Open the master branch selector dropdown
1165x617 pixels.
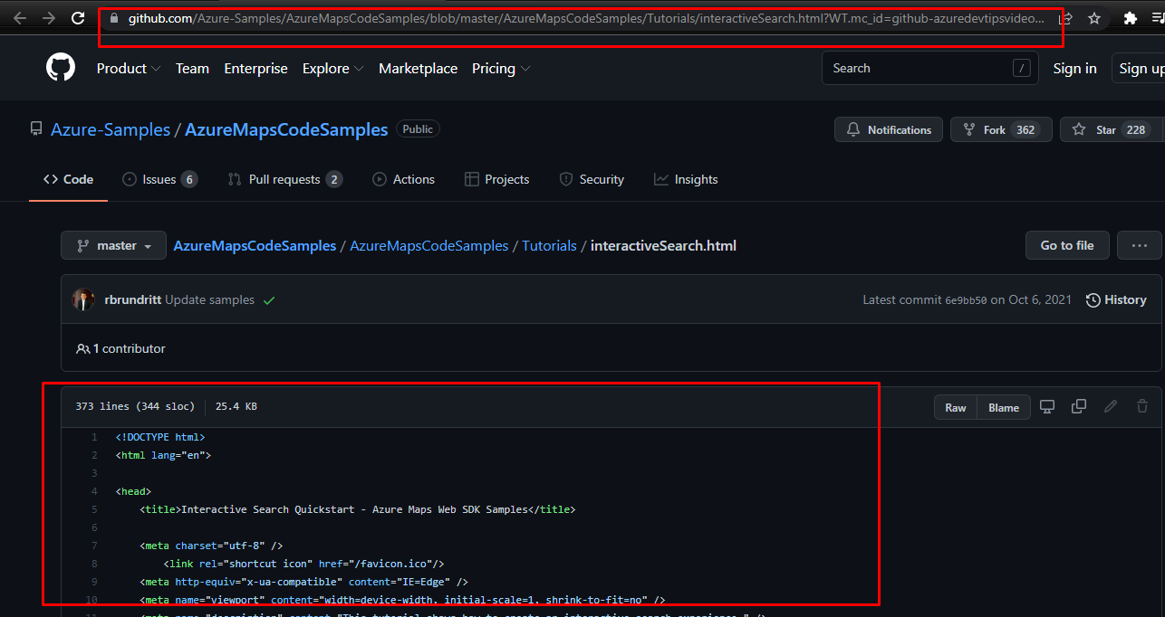tap(113, 245)
